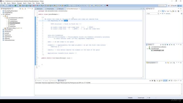The image size is (183, 103).
Task: Toggle Hide Static Members in Outline
Action: click(170, 45)
